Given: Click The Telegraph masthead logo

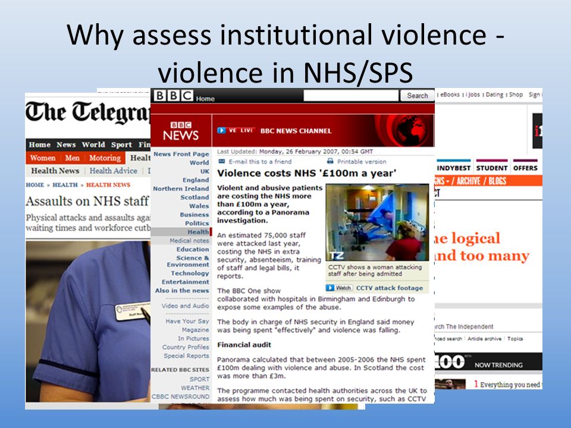Looking at the screenshot, I should 88,112.
